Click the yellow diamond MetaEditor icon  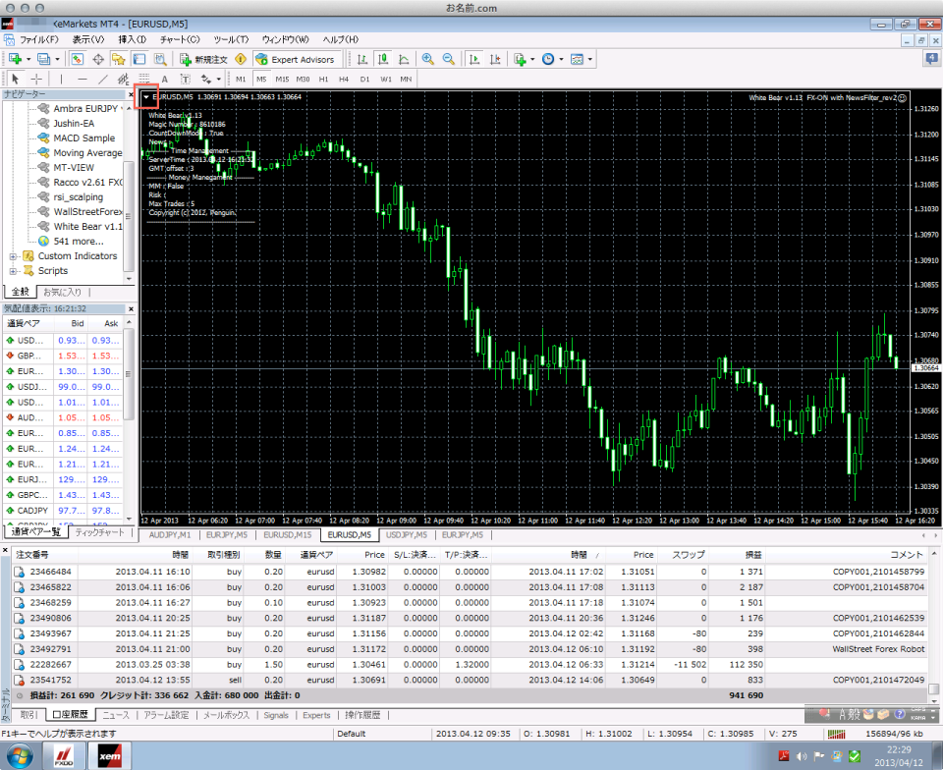coord(241,59)
